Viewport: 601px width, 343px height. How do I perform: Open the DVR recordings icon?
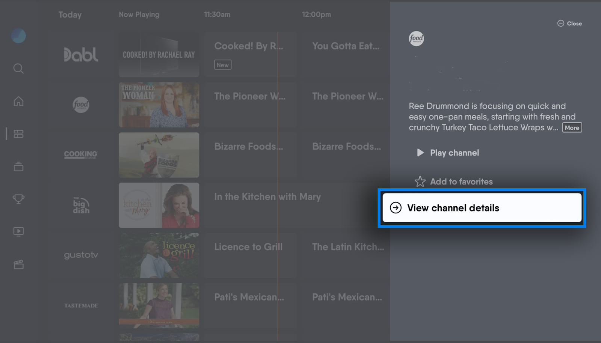pos(18,166)
